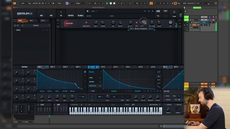Open the GLOBAL tab
230x129 pixels.
[x=80, y=14]
